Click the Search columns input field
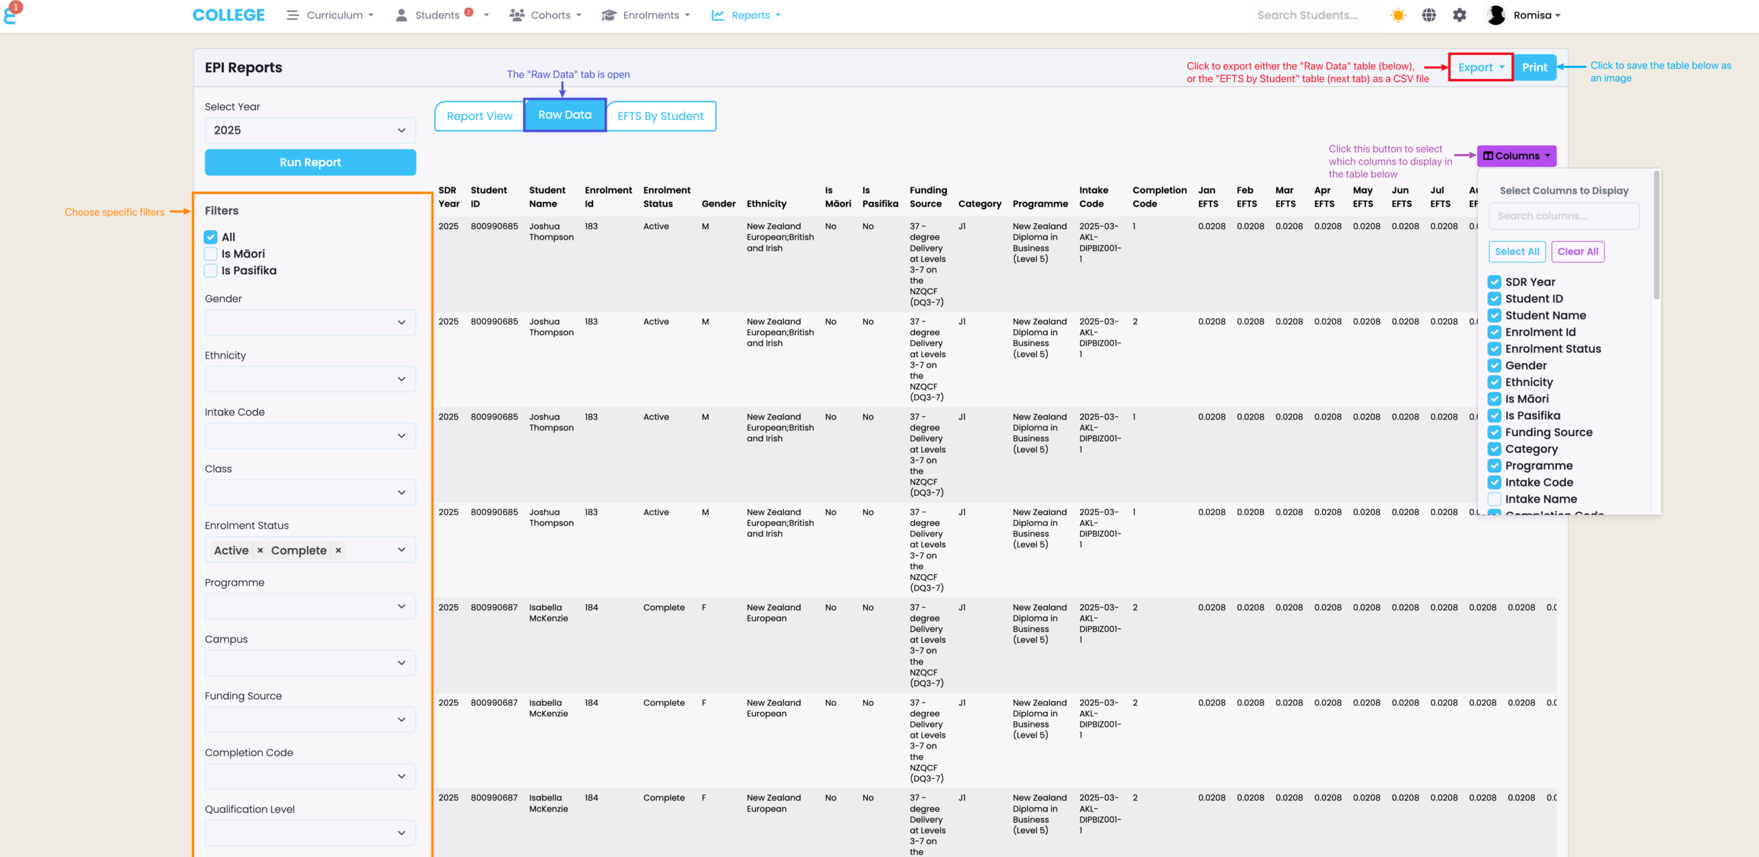Image resolution: width=1759 pixels, height=857 pixels. click(x=1564, y=216)
